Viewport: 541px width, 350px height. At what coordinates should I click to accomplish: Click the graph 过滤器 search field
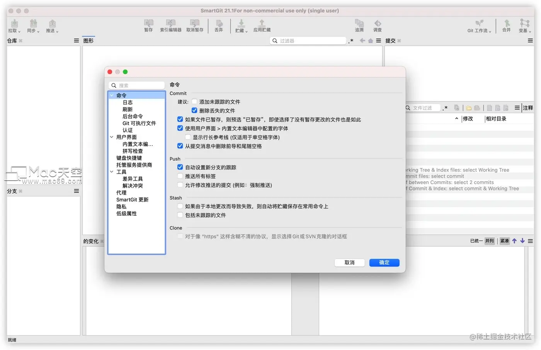308,41
